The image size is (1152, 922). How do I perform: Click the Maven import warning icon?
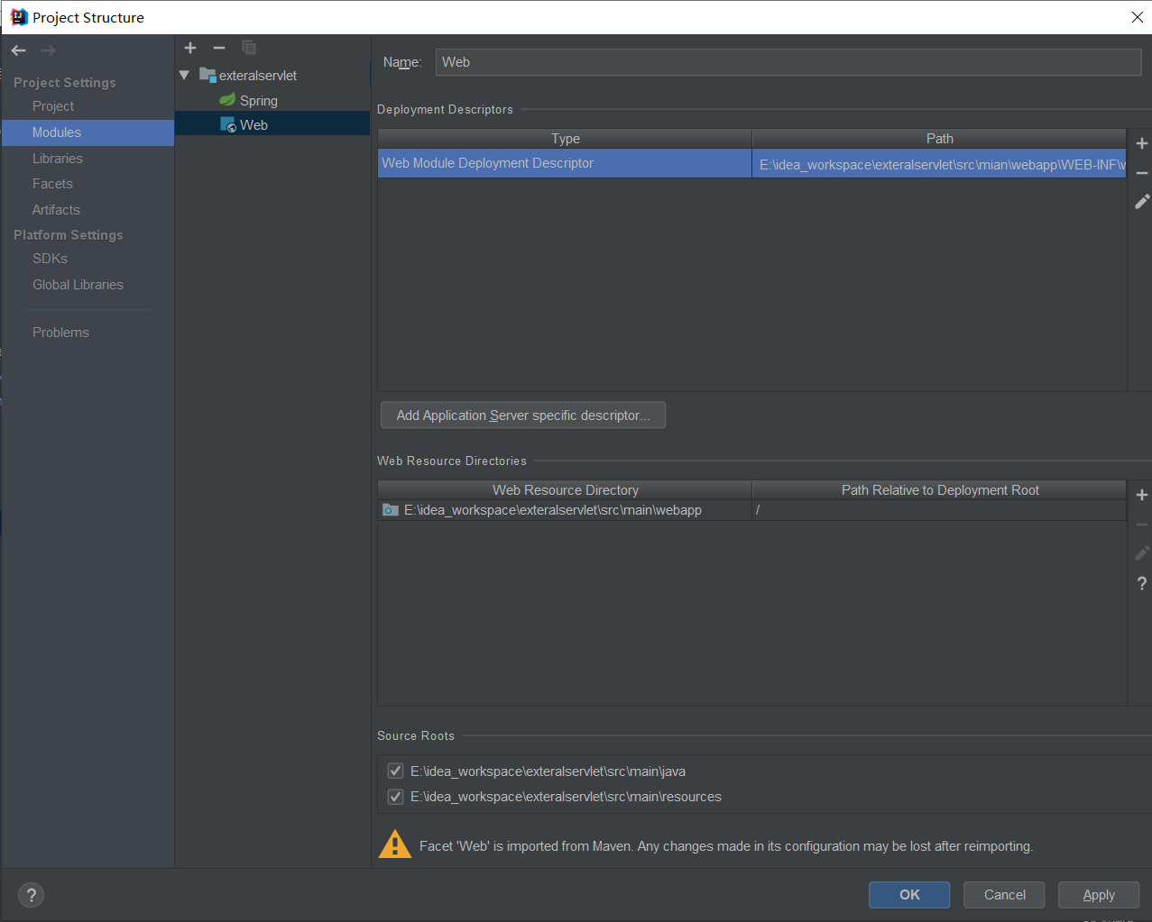click(394, 844)
